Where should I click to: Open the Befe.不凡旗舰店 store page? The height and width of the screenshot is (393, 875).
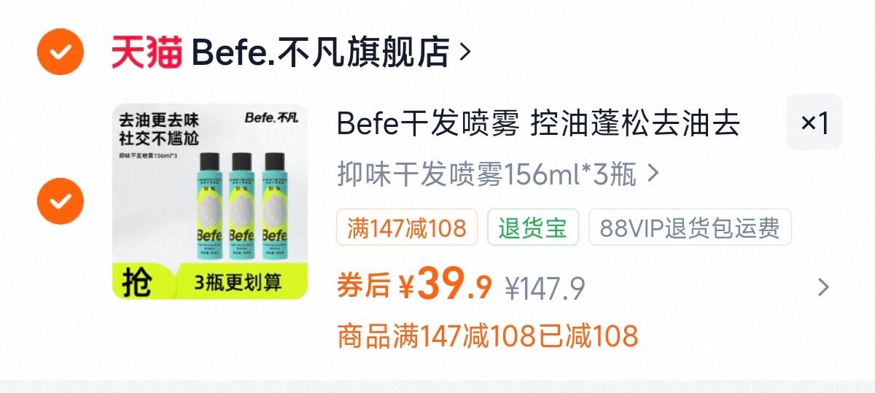point(320,52)
